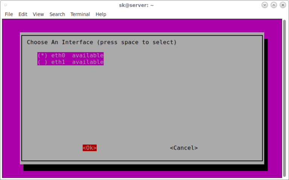Open the File menu

tap(9, 14)
